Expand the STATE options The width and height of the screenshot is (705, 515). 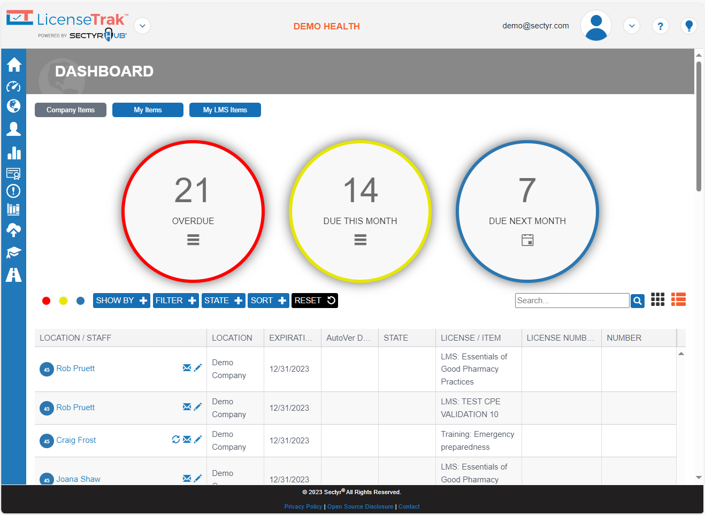pos(224,301)
